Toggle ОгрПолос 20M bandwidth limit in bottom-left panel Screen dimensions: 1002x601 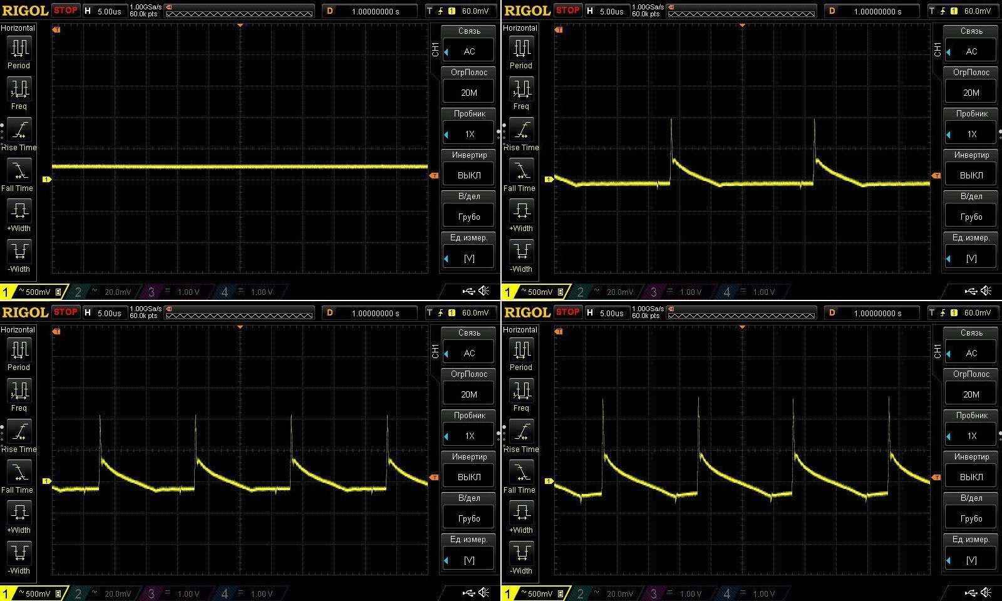coord(468,394)
